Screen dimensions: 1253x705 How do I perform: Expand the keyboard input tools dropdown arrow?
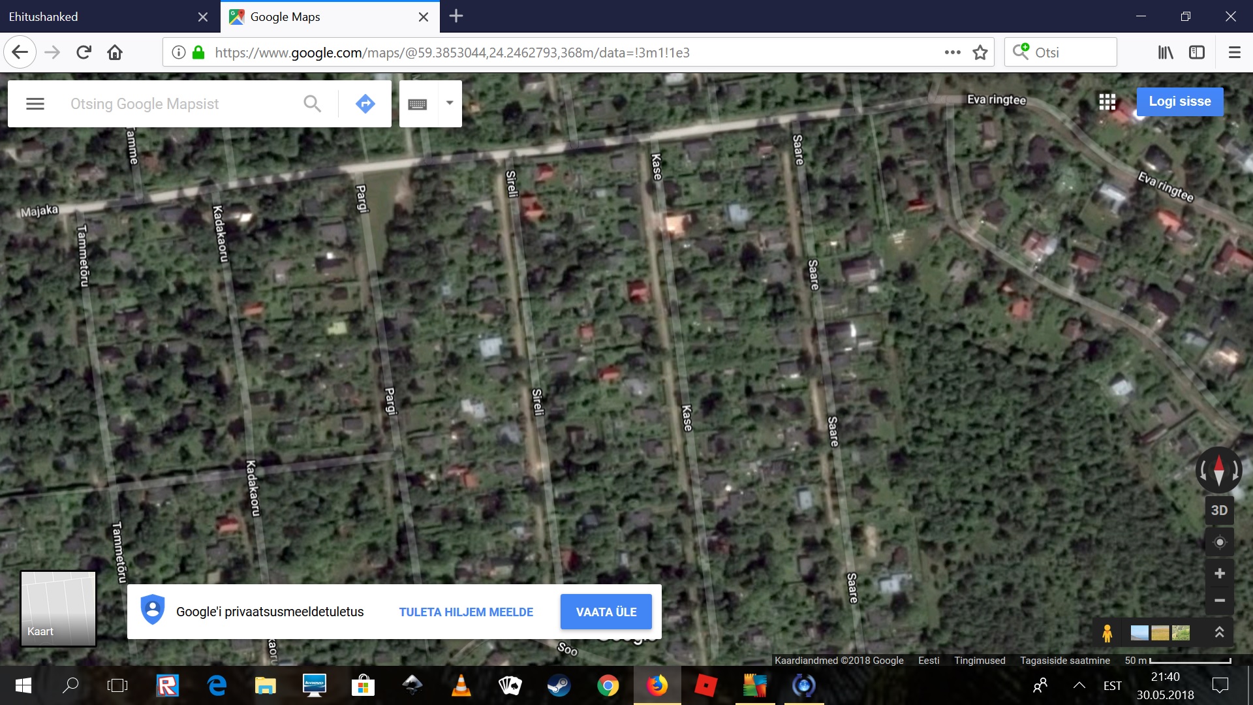pos(449,103)
